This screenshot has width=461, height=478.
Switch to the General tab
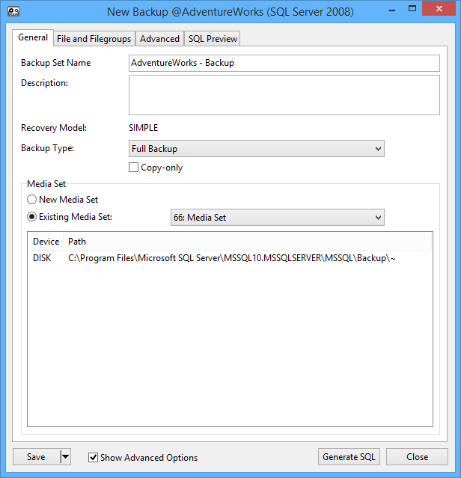[33, 37]
